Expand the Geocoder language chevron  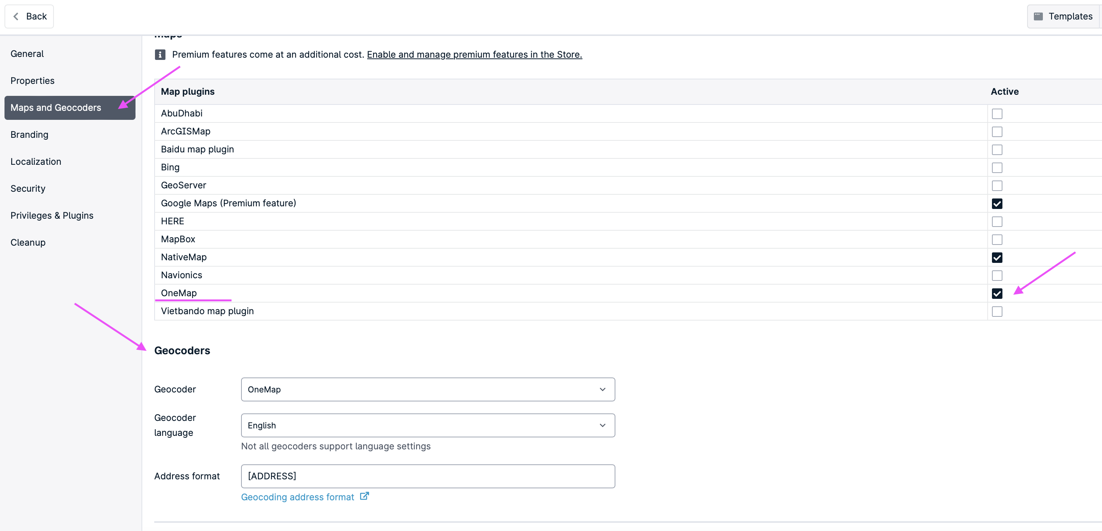point(602,425)
